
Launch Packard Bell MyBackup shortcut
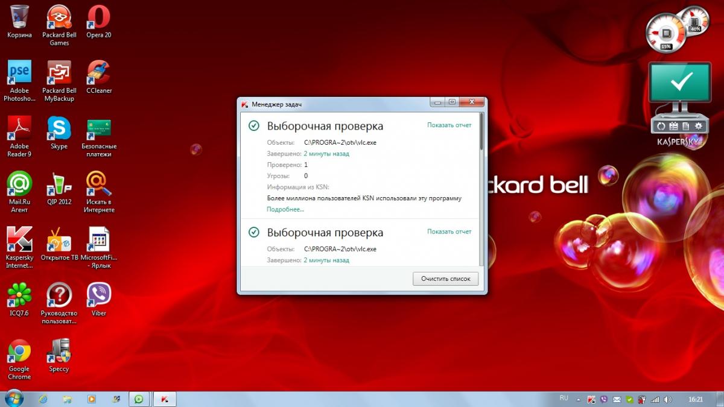(x=59, y=81)
